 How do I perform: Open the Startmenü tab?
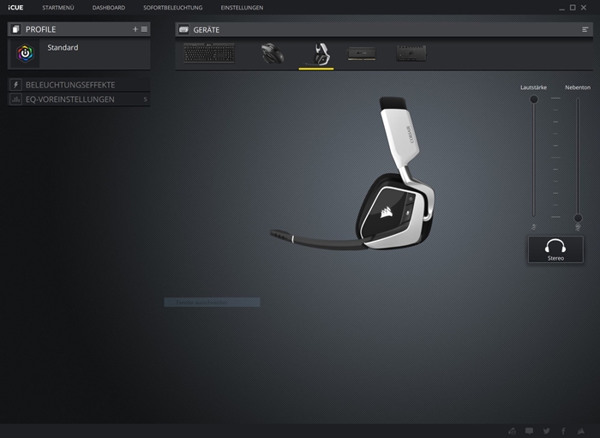coord(58,8)
